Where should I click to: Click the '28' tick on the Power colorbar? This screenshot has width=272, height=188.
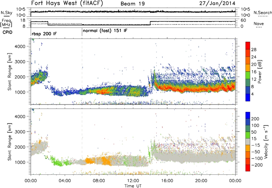(254, 50)
